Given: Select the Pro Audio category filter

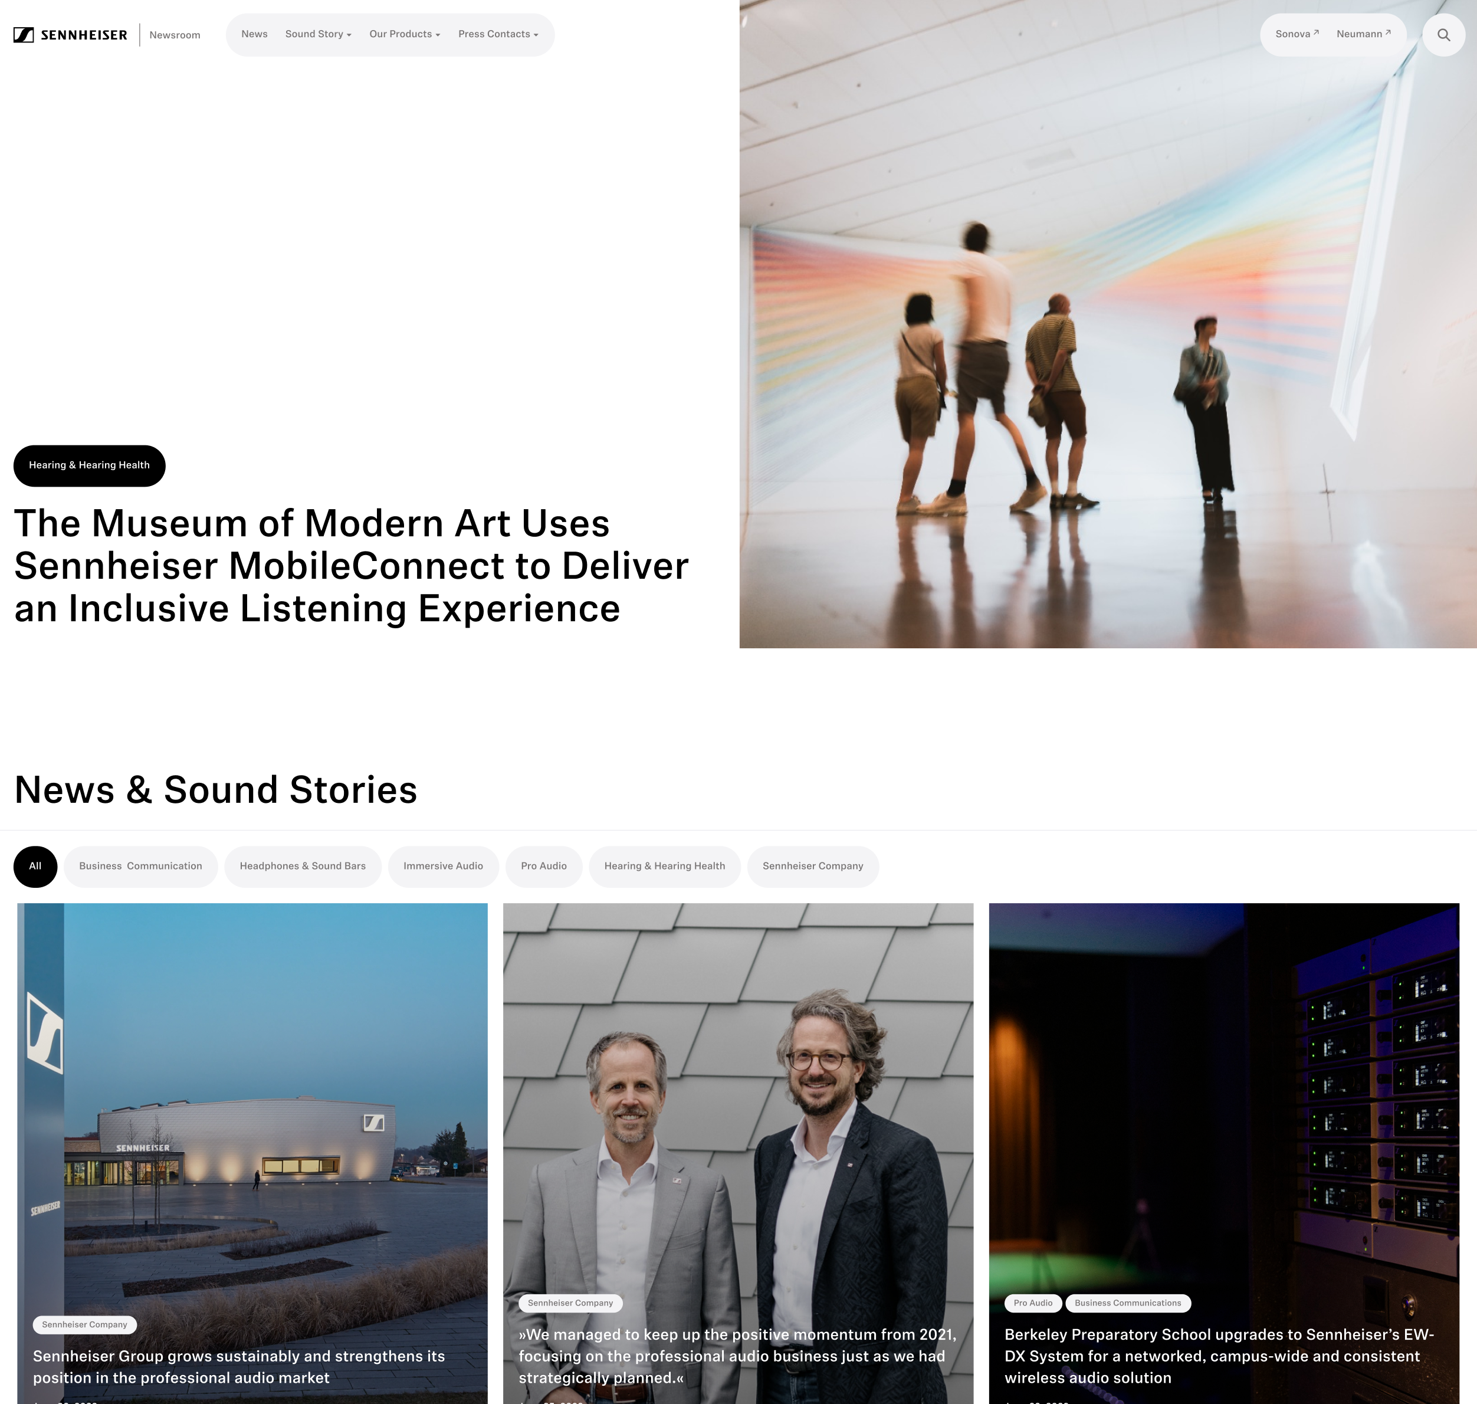Looking at the screenshot, I should pyautogui.click(x=542, y=866).
